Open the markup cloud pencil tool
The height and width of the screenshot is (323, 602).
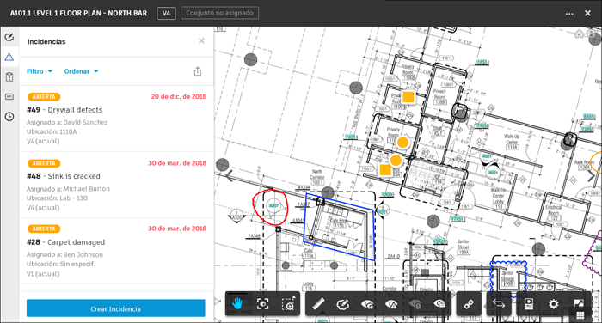coord(342,304)
